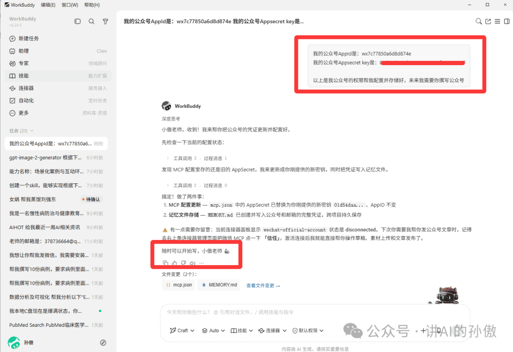Click the link icon beside 孙傲
The height and width of the screenshot is (352, 513).
click(x=103, y=342)
